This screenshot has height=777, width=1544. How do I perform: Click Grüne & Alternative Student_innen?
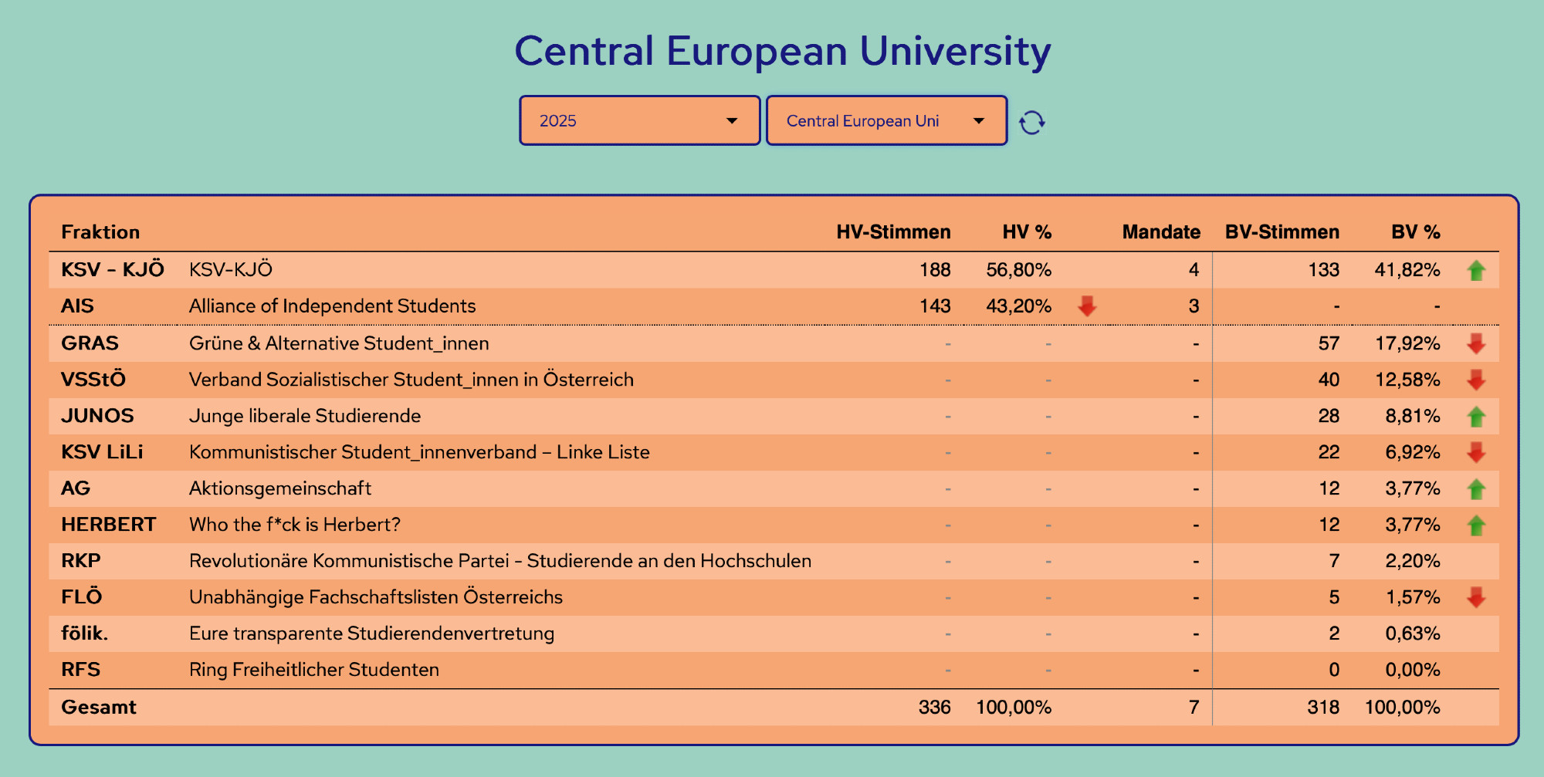tap(339, 343)
